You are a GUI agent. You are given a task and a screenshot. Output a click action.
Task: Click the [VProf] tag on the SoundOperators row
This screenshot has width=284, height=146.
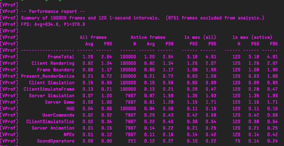9,141
